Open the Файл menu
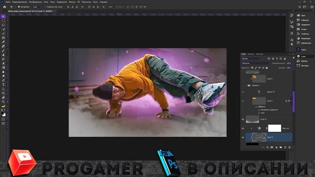This screenshot has height=177, width=315. [8, 2]
